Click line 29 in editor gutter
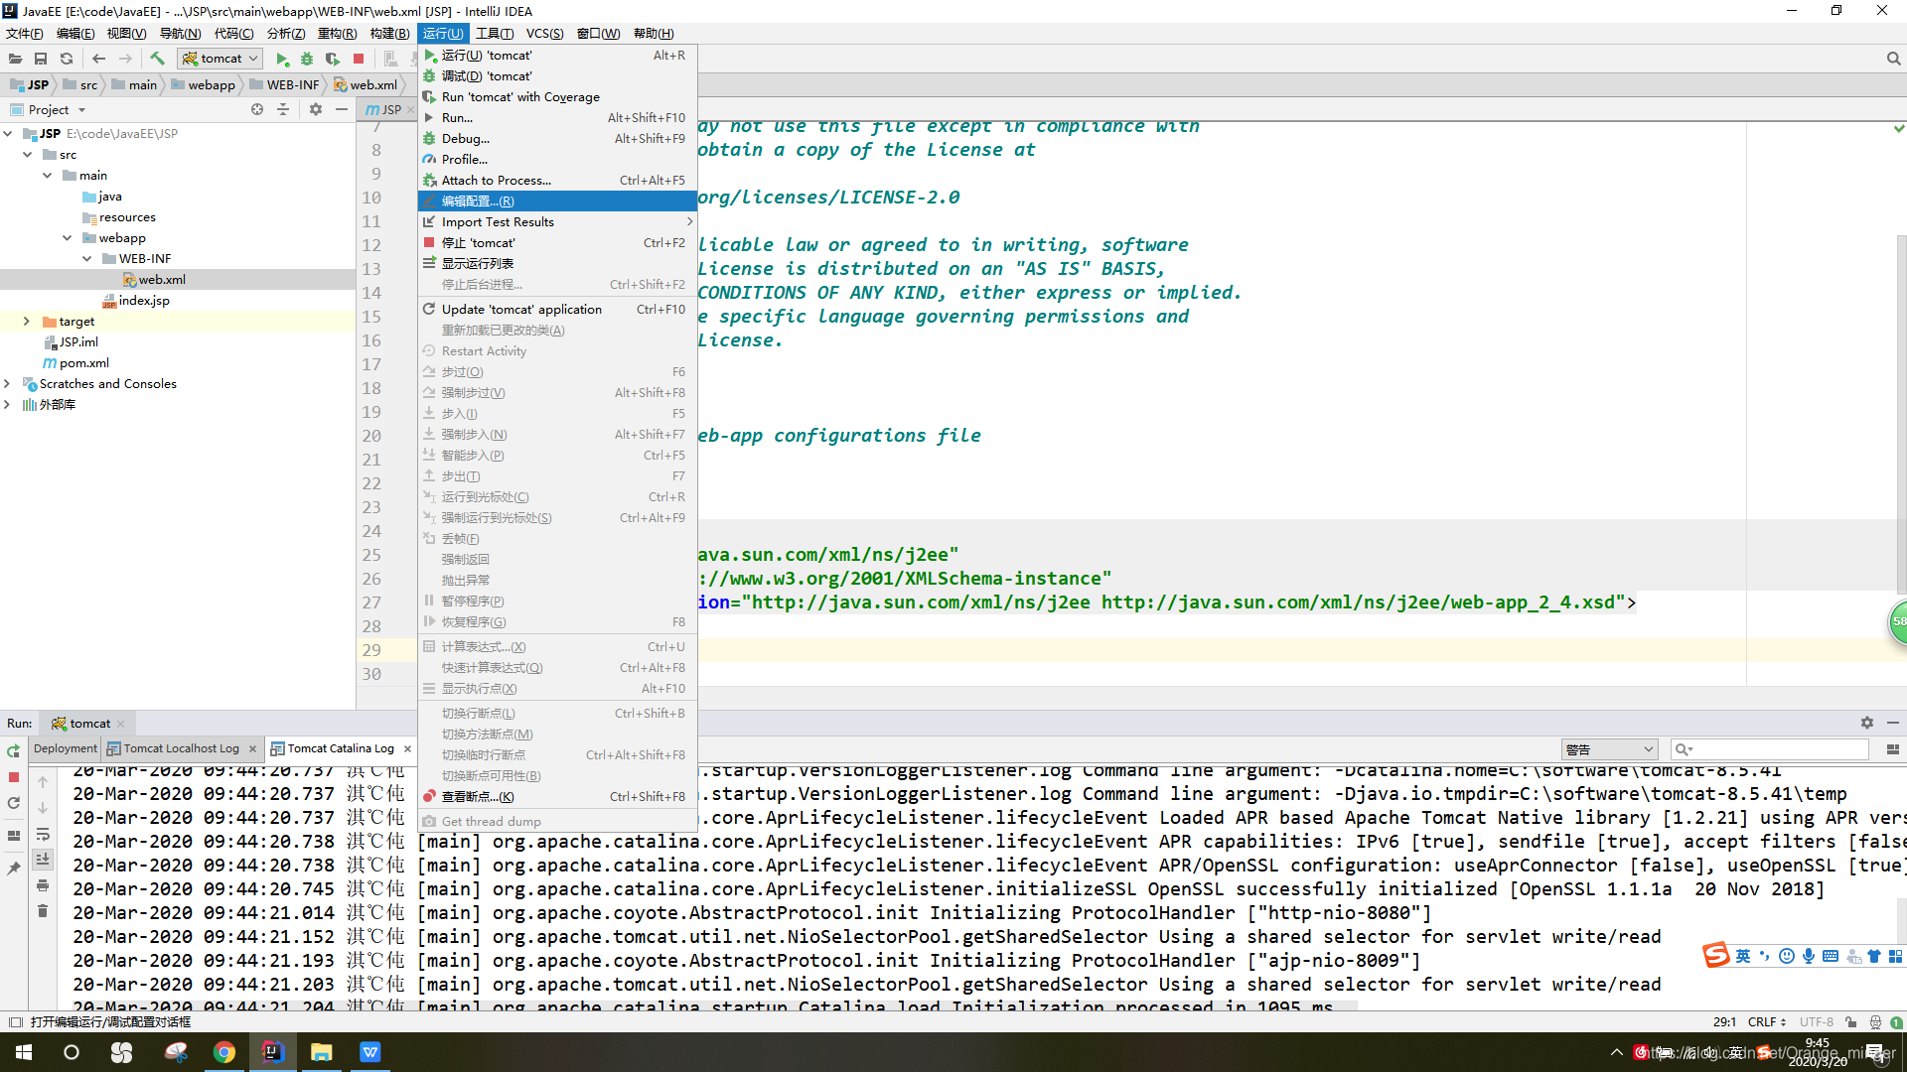This screenshot has height=1072, width=1907. [x=371, y=650]
